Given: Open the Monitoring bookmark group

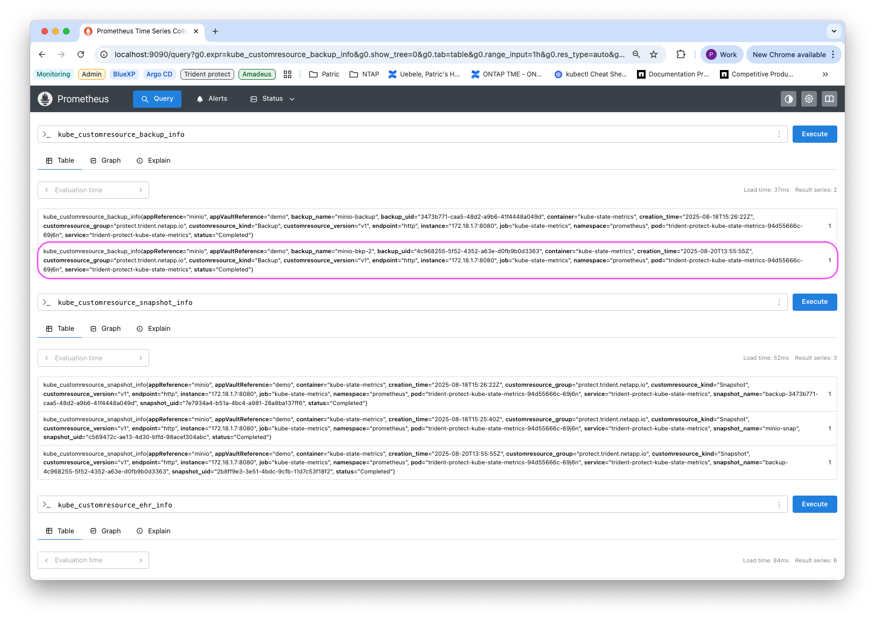Looking at the screenshot, I should click(53, 74).
